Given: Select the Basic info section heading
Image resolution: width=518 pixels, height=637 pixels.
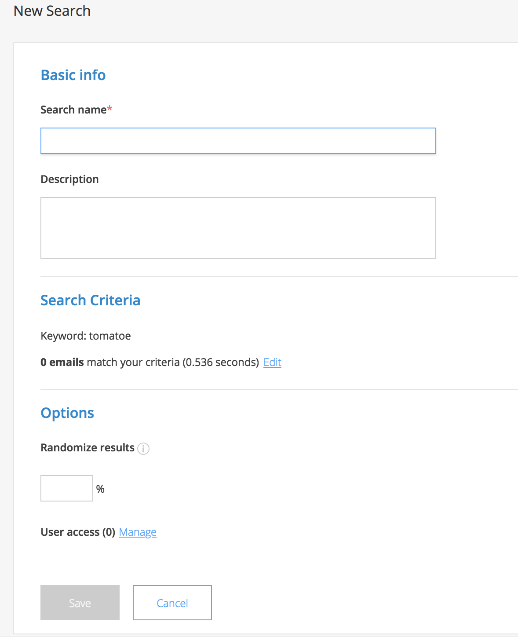Looking at the screenshot, I should tap(73, 75).
